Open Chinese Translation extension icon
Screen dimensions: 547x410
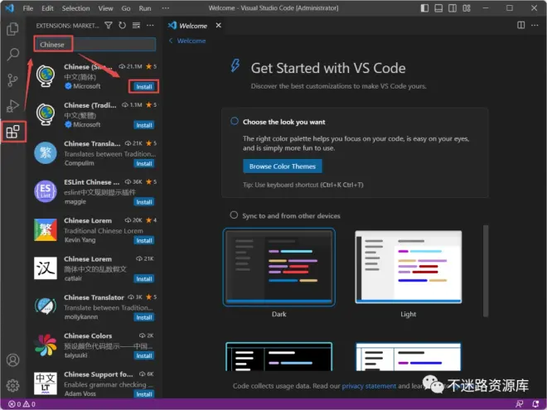click(46, 152)
